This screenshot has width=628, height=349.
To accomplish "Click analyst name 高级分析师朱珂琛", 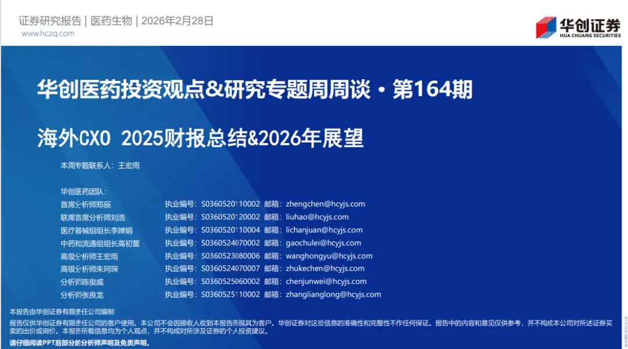I will [90, 269].
